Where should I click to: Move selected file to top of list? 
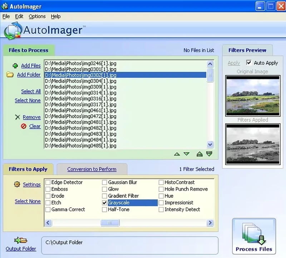click(199, 154)
